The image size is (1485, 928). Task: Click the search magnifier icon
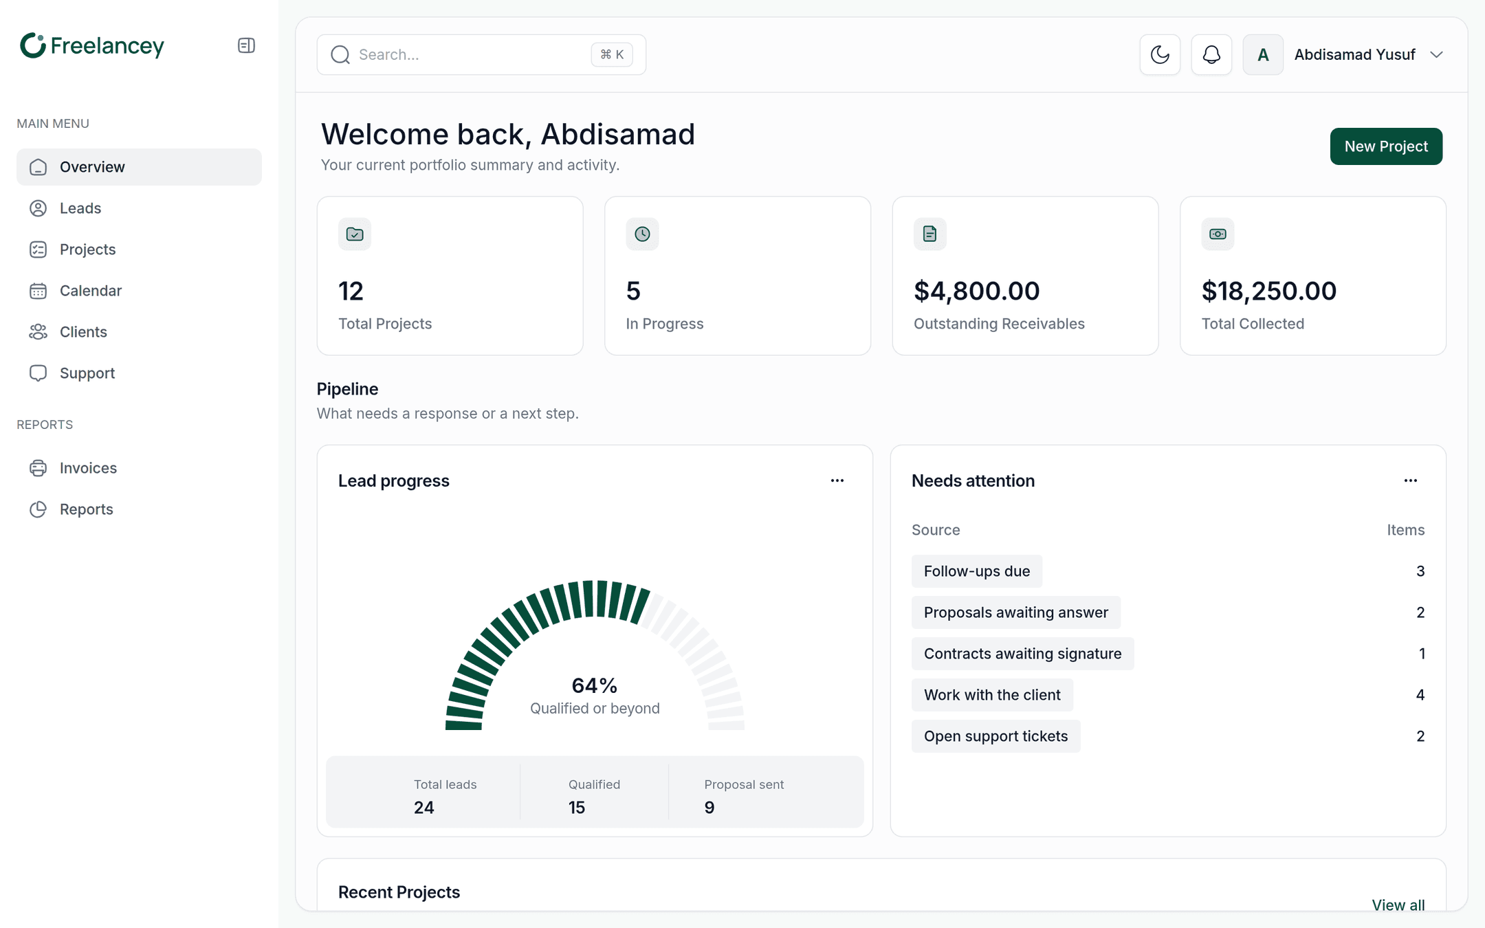coord(340,55)
